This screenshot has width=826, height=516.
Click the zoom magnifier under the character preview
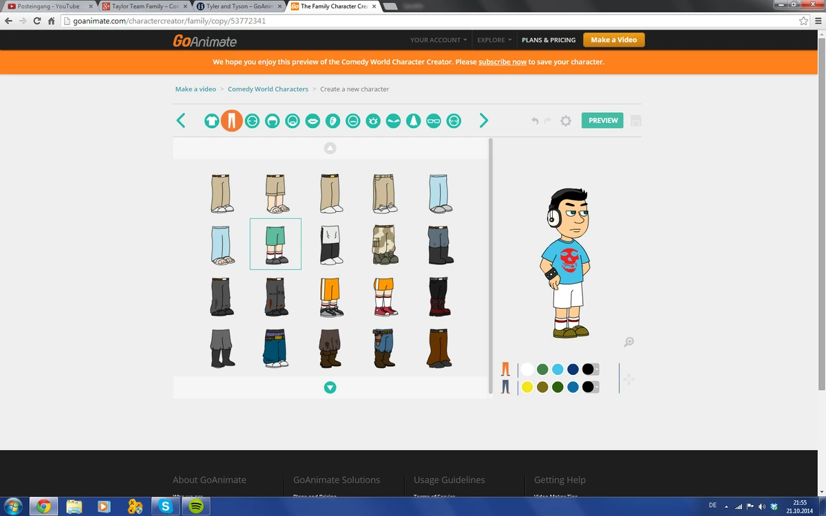click(628, 342)
